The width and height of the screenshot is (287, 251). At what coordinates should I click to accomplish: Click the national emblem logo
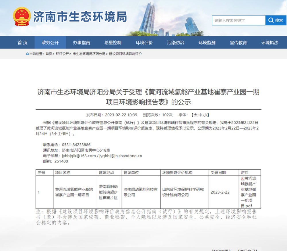click(22, 17)
